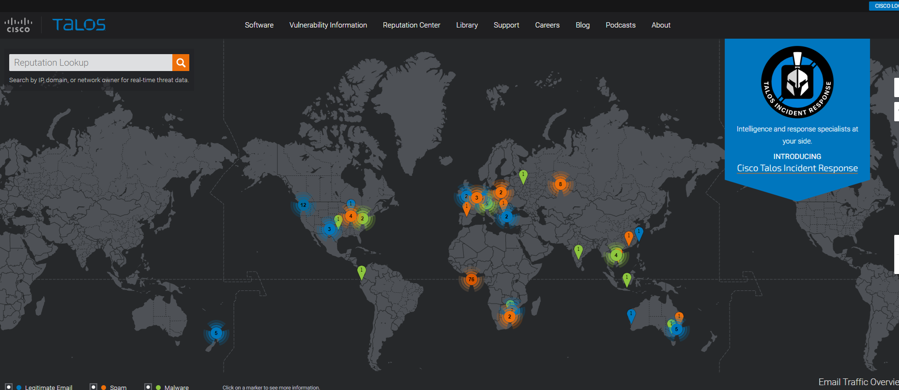899x390 pixels.
Task: Select the blue 3 cluster over Mexico
Action: pyautogui.click(x=329, y=229)
